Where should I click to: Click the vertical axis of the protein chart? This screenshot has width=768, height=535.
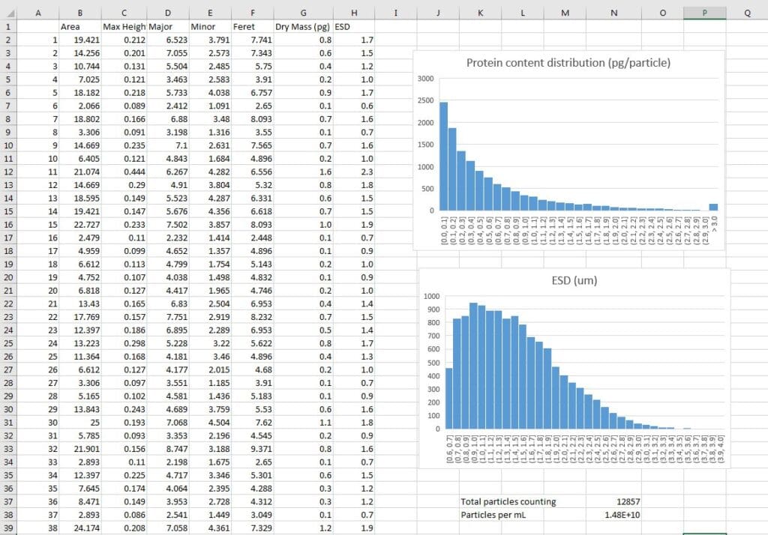430,142
